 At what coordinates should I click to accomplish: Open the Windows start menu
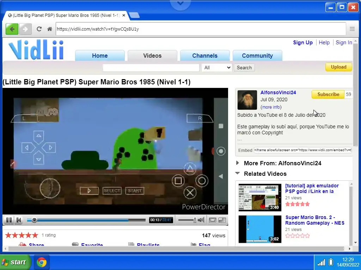[15, 262]
